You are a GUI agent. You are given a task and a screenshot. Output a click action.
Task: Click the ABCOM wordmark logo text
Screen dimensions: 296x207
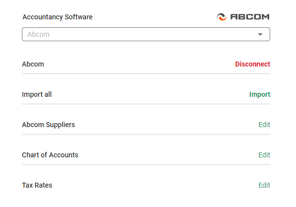pos(250,17)
